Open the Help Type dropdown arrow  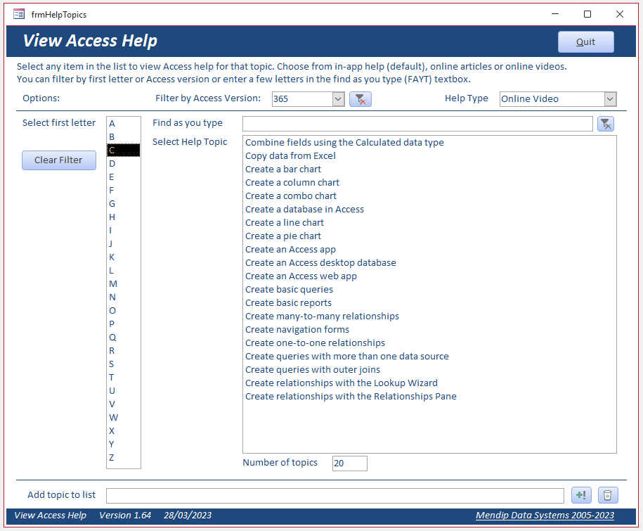click(610, 99)
